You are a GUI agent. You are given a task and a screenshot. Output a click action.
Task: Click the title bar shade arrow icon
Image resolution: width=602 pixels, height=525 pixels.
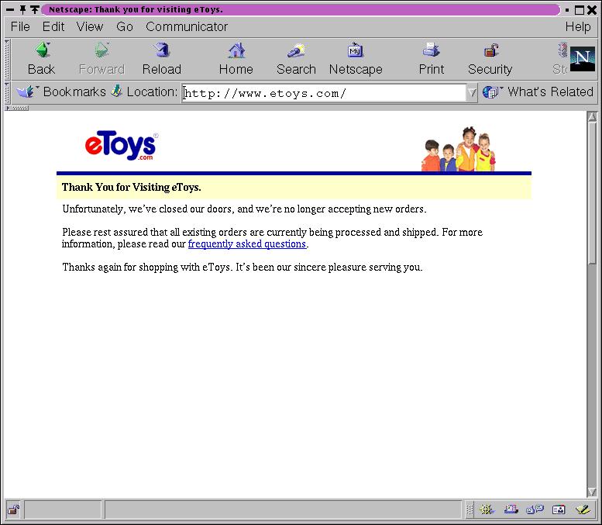pyautogui.click(x=35, y=9)
